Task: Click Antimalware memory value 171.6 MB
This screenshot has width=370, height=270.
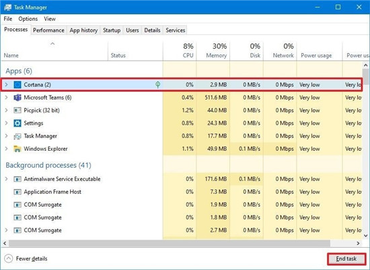Action: [x=216, y=179]
